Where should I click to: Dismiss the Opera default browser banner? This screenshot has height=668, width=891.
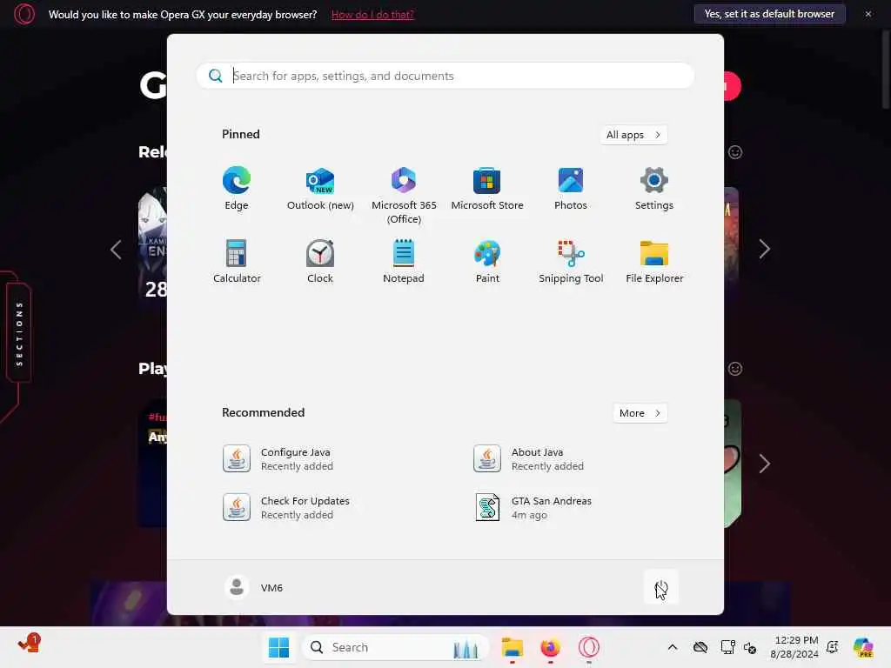(868, 14)
